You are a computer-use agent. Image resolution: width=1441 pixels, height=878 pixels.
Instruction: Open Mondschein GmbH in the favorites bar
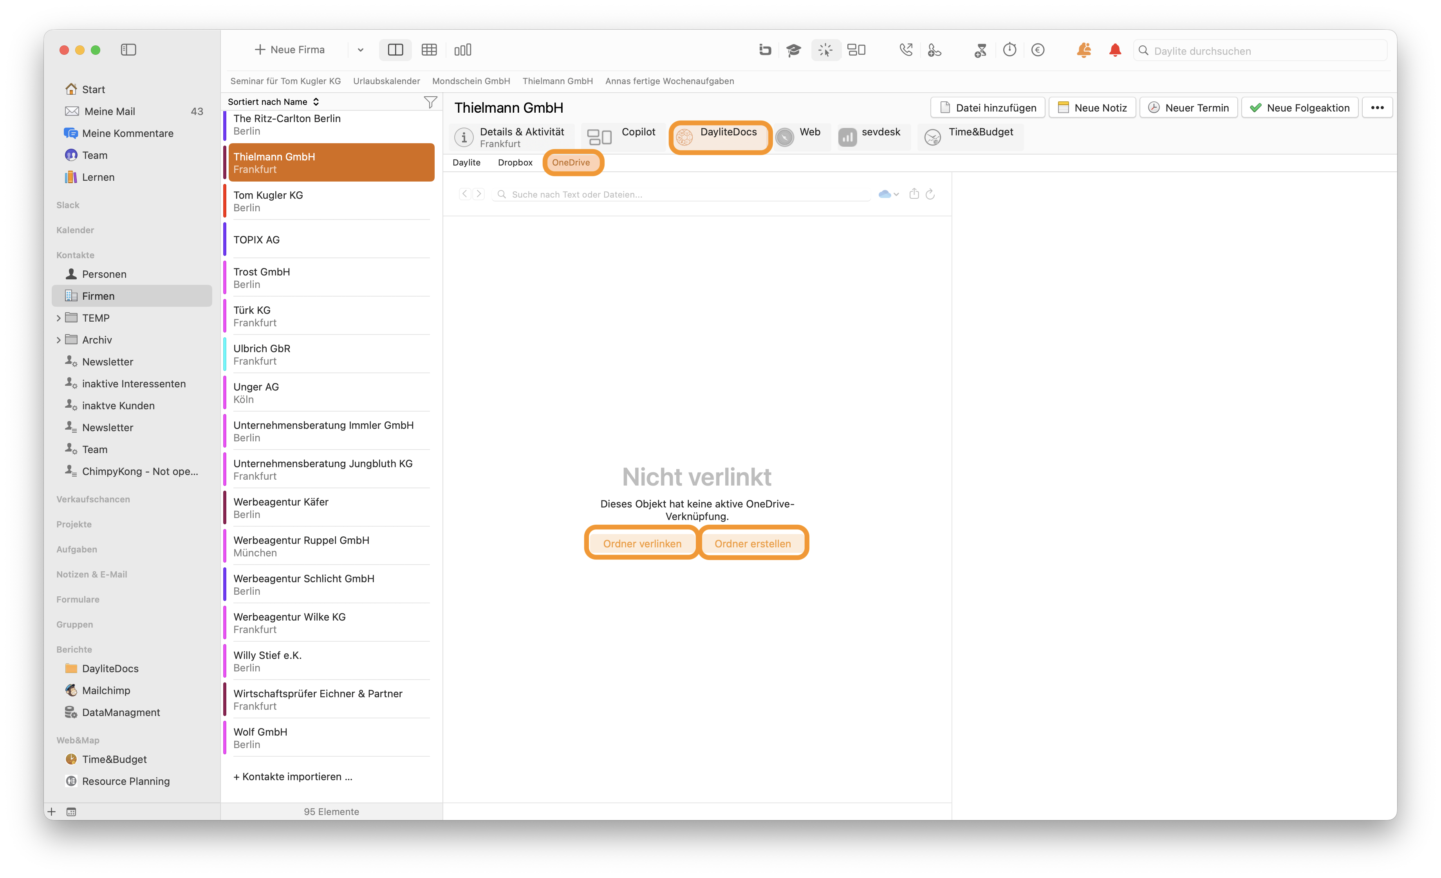click(x=471, y=81)
